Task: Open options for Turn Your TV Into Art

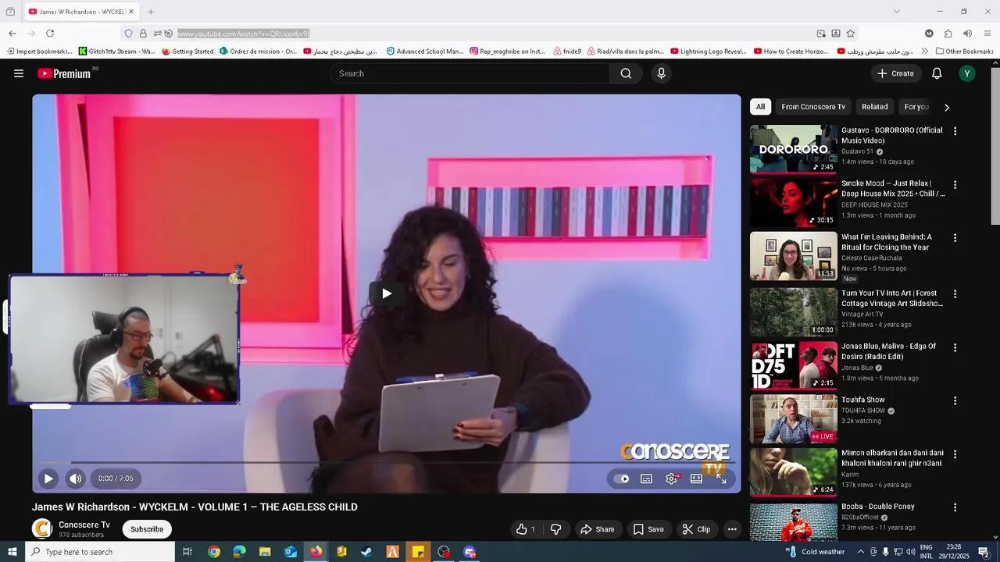Action: 955,294
